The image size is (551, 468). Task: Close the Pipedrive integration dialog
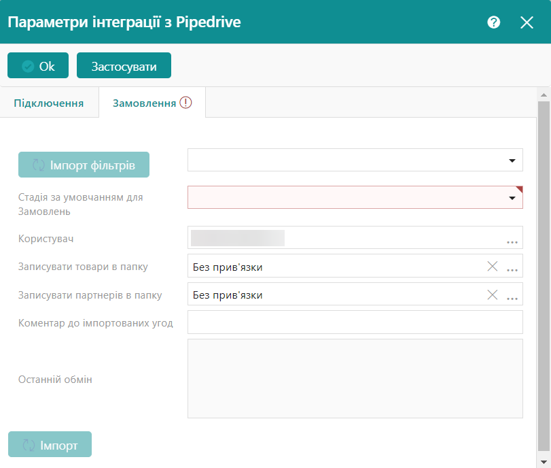(x=527, y=22)
